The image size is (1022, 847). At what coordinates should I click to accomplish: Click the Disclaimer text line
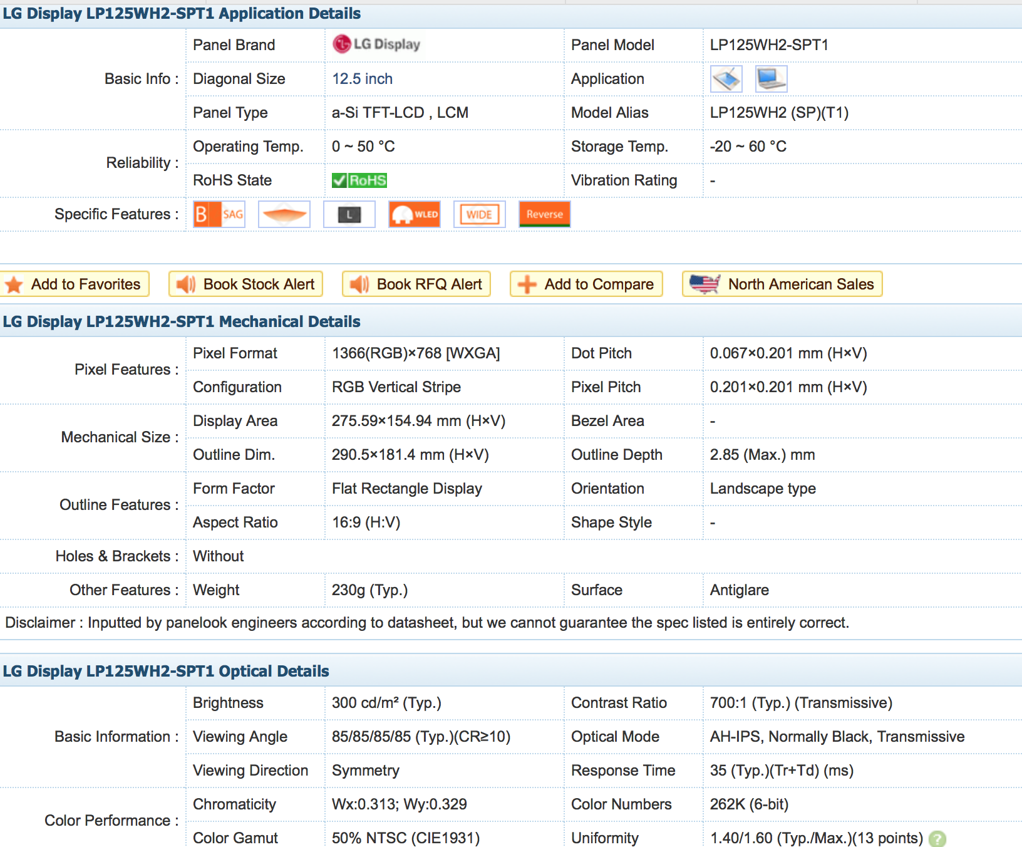click(x=427, y=623)
